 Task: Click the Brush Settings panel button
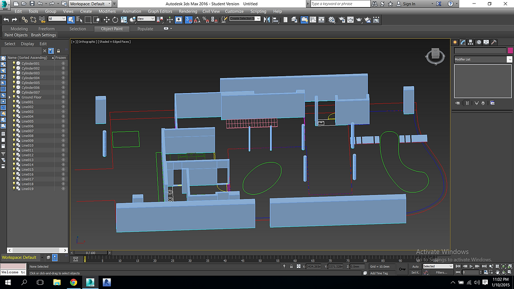tap(44, 35)
